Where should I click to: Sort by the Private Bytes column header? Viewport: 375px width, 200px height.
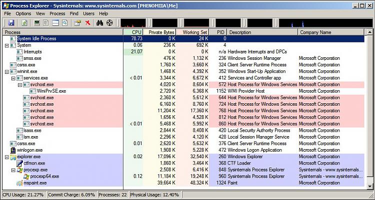[160, 32]
